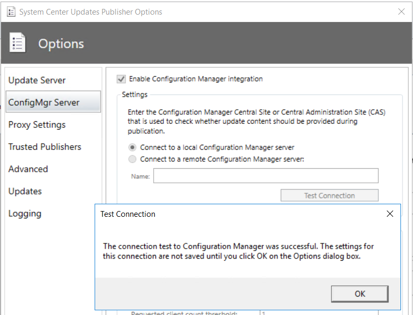Screen dimensions: 413x315
Task: Click the Test Connection button
Action: pyautogui.click(x=329, y=195)
